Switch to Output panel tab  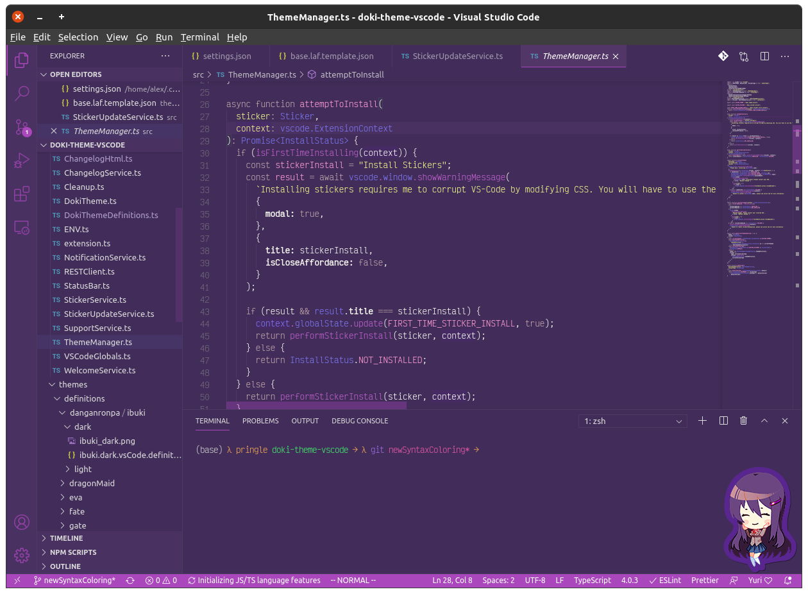point(305,421)
